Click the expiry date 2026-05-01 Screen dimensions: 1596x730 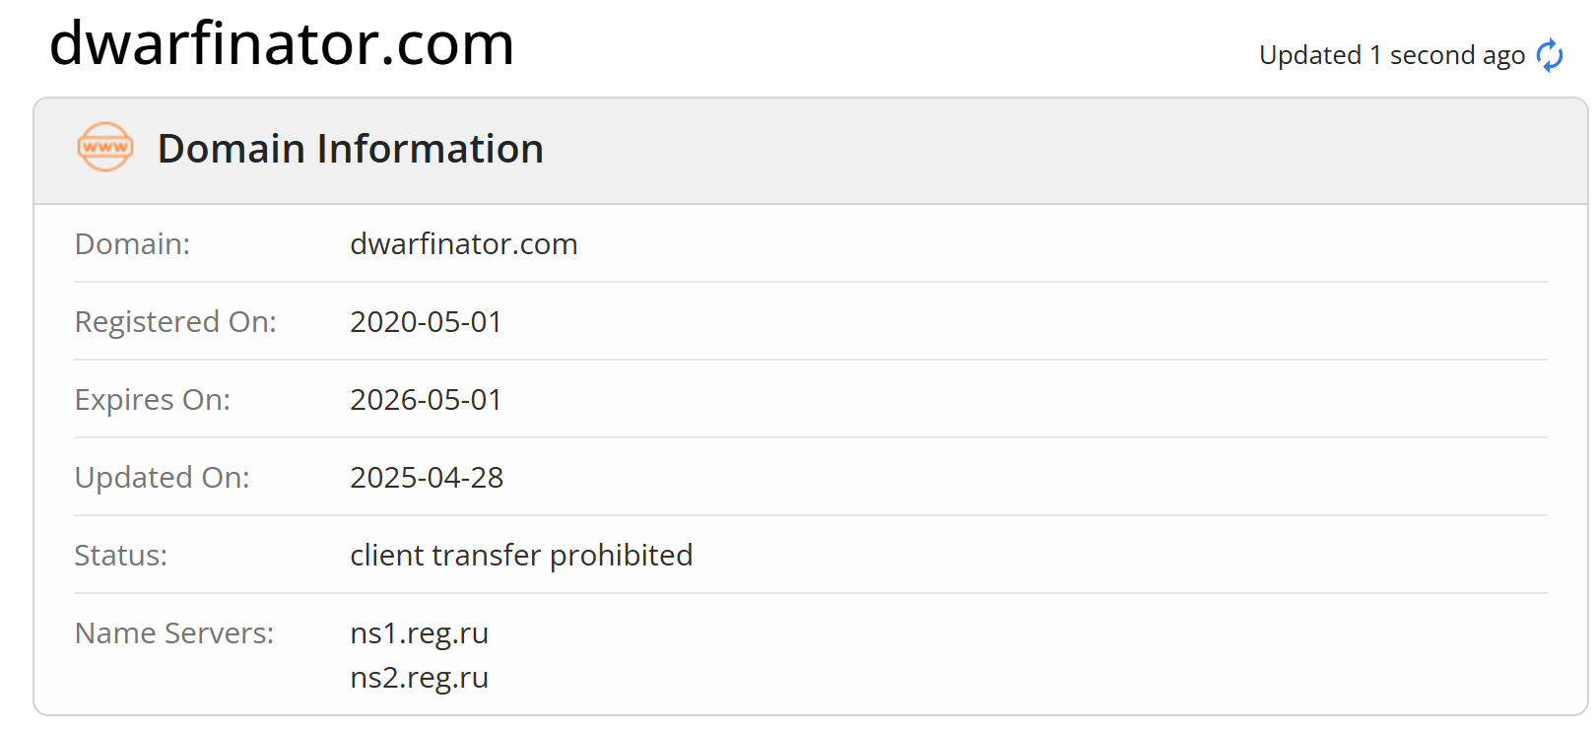426,399
